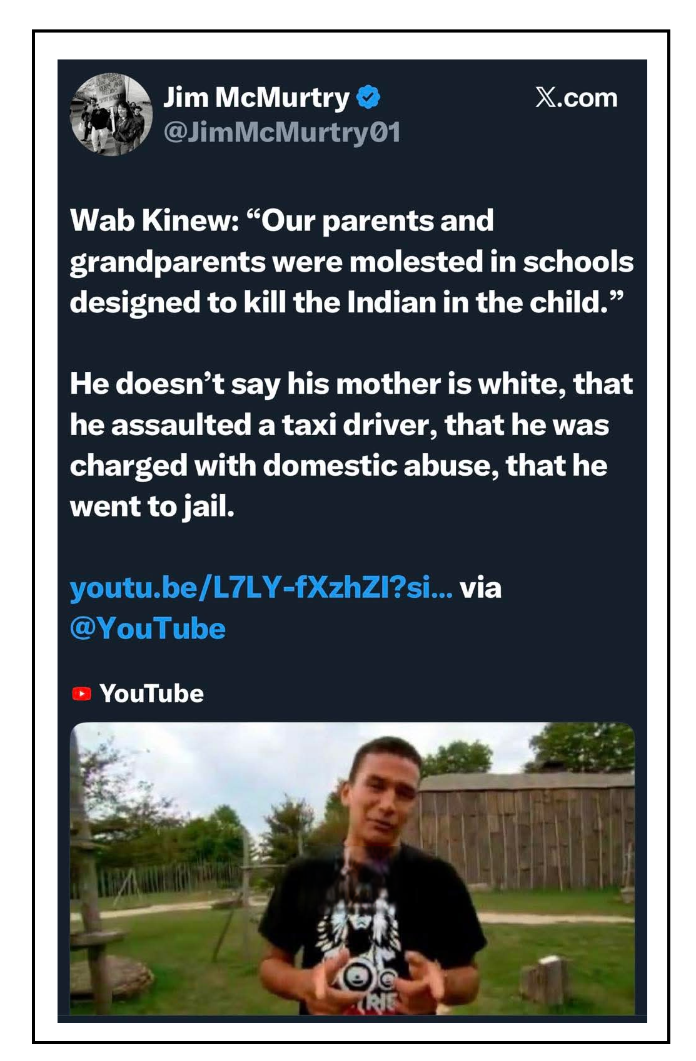
Task: Click the paragraph starting 'He doesn't say'
Action: tap(351, 445)
